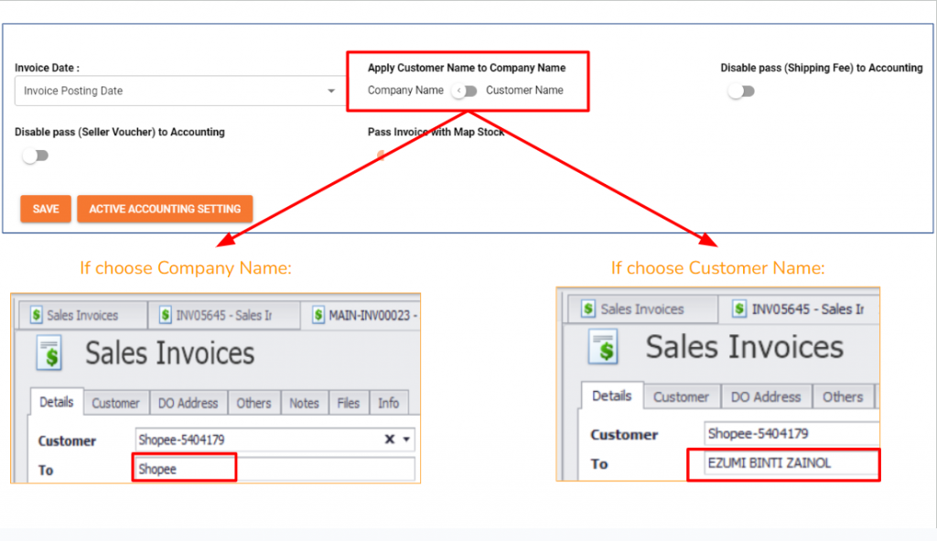
Task: Click Sales Invoices tab icon in right screenshot
Action: point(588,309)
